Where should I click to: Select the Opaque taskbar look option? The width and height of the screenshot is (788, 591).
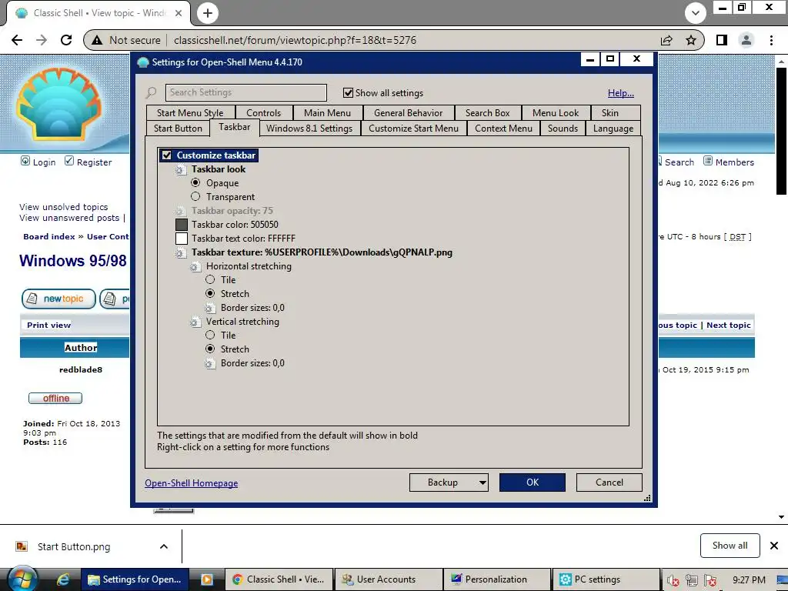[195, 182]
